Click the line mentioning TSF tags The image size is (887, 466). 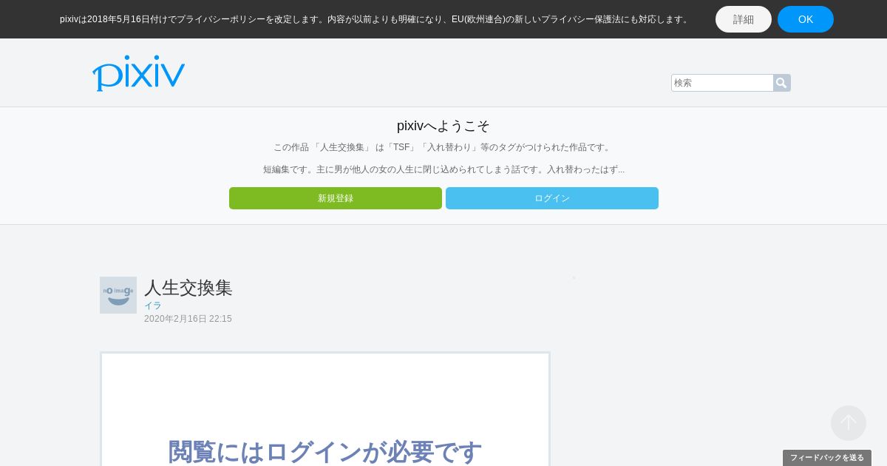(443, 147)
